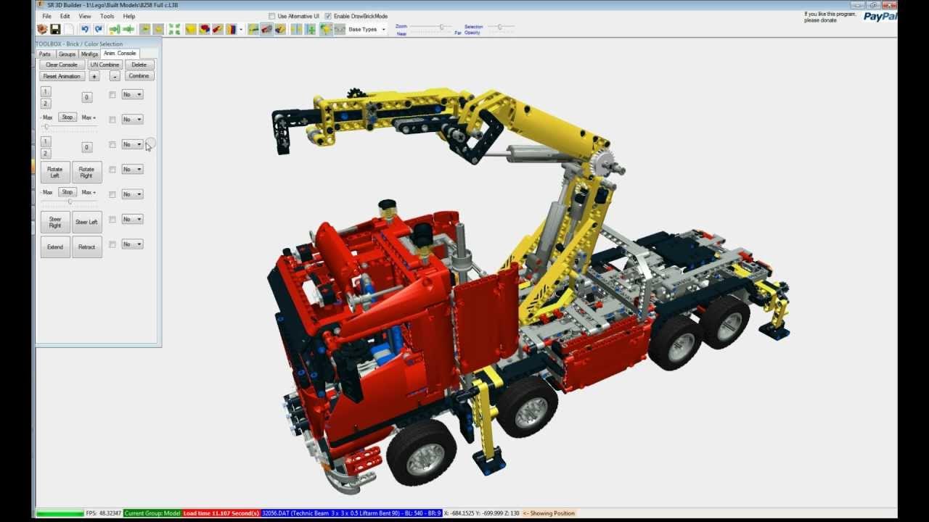Click the yellow-green arrow step icon

coord(115,29)
